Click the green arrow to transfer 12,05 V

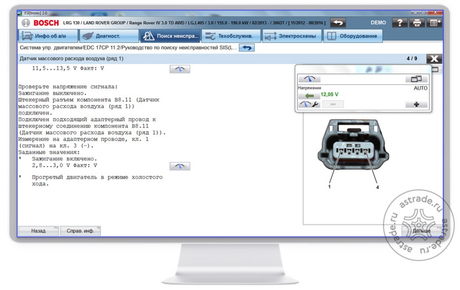[x=309, y=96]
